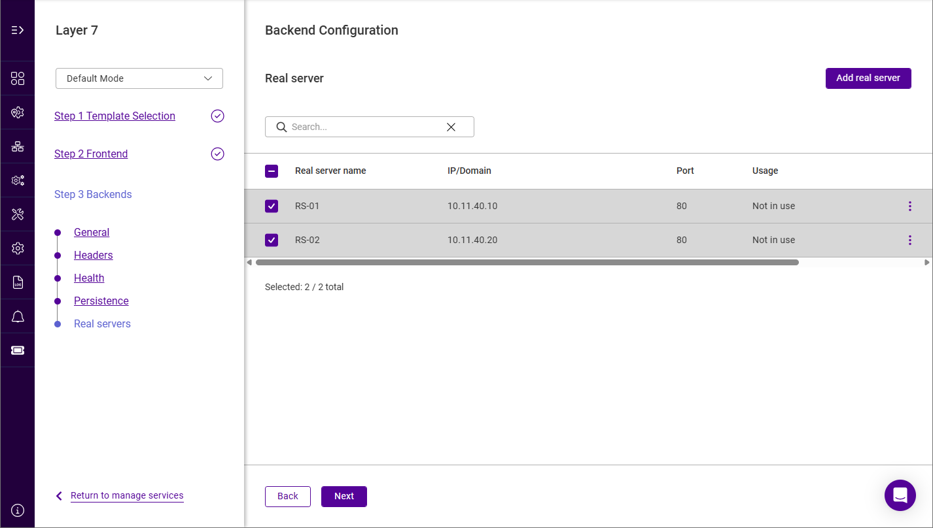933x528 pixels.
Task: Click Return to manage services link
Action: [x=127, y=496]
